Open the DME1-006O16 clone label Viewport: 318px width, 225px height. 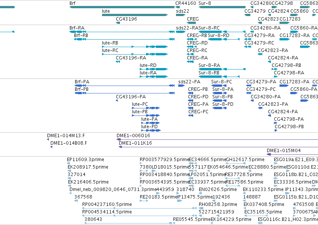(x=133, y=136)
